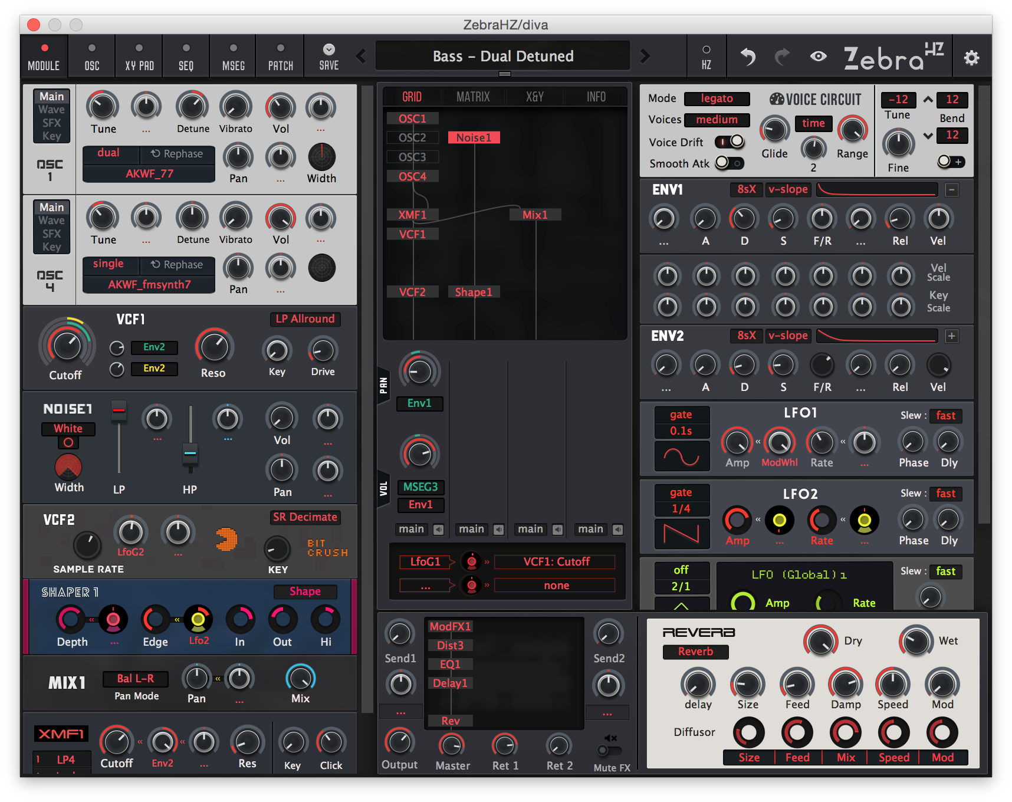Click the ModFX1 effect slot
Screen dimensions: 1012x802
tap(450, 626)
